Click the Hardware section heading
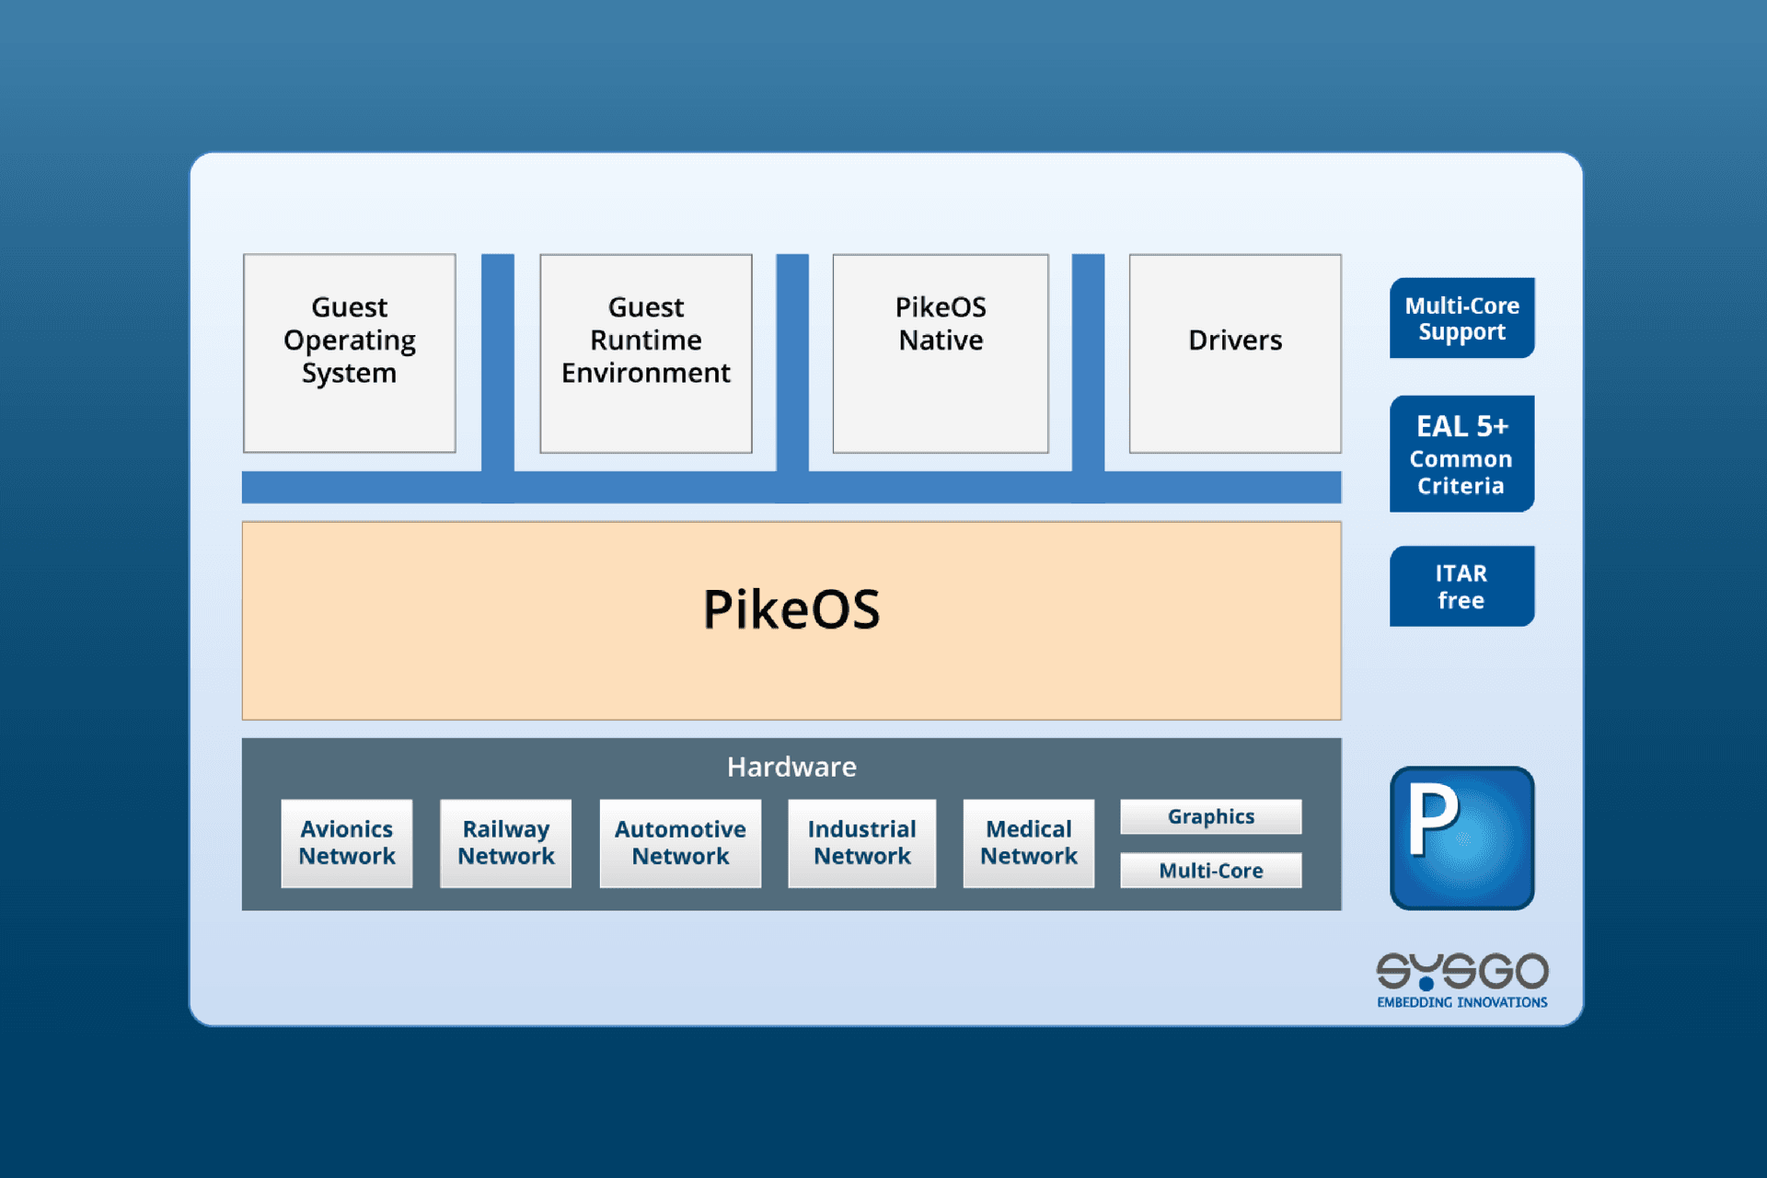The image size is (1767, 1178). pyautogui.click(x=791, y=767)
